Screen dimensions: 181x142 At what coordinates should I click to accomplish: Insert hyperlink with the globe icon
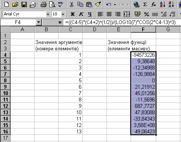pos(137,5)
